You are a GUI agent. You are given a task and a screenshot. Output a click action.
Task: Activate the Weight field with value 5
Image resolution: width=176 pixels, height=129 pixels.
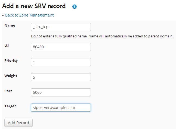(61, 77)
